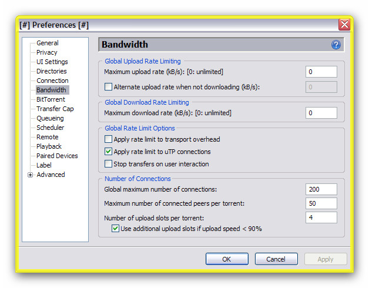Edit the upload slots per torrent field
369x288 pixels.
321,217
